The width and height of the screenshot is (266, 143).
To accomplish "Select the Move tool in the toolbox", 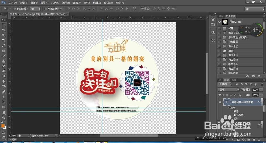I will pos(3,20).
